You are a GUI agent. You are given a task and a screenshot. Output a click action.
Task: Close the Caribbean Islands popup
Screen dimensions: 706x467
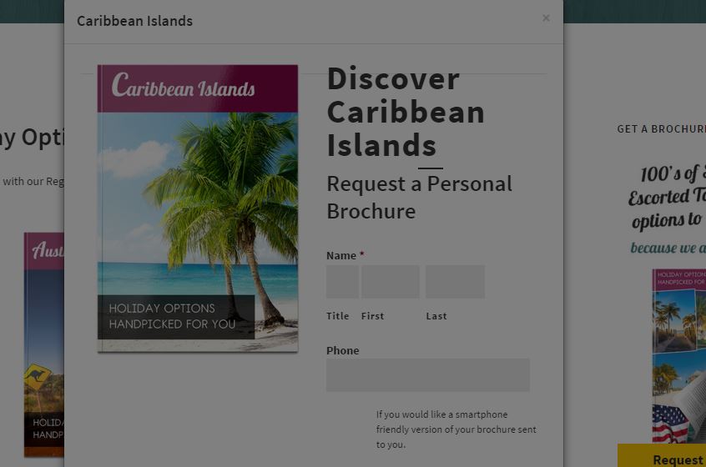point(546,18)
